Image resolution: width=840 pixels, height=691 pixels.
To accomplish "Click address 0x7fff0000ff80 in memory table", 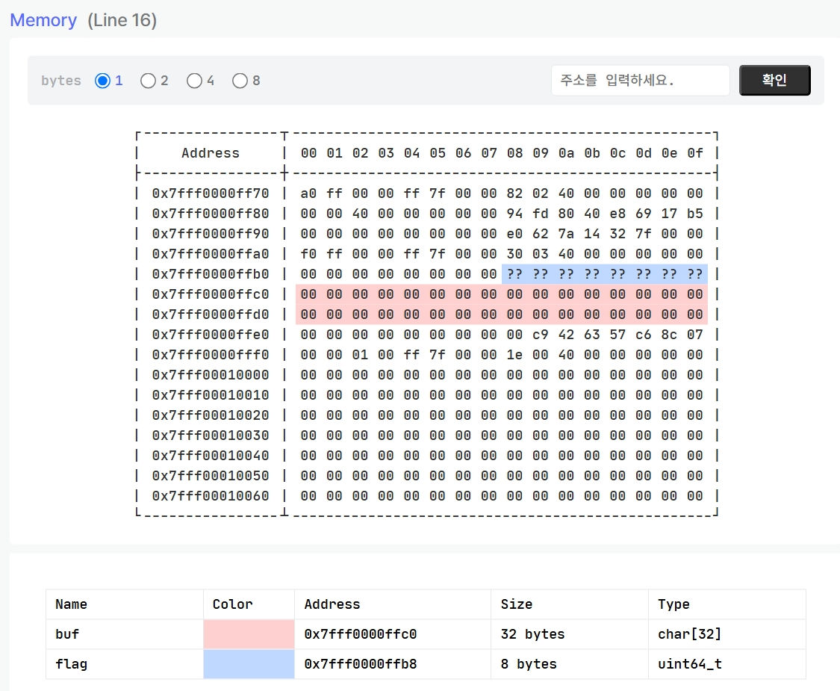I will click(x=211, y=214).
